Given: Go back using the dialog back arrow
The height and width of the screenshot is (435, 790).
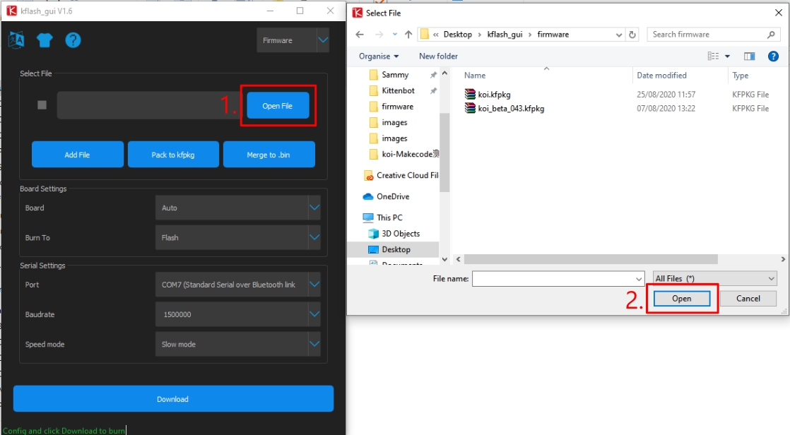Looking at the screenshot, I should point(360,34).
